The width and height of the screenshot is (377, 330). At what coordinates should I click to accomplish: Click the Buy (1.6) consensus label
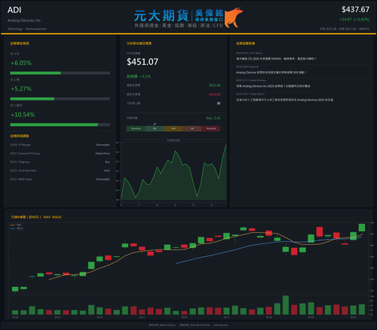click(x=213, y=118)
